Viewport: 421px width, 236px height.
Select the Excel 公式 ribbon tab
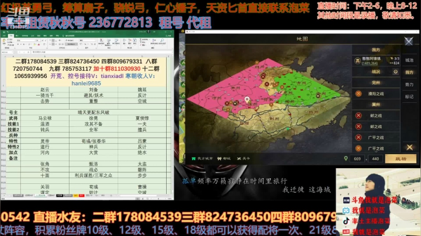click(x=33, y=36)
